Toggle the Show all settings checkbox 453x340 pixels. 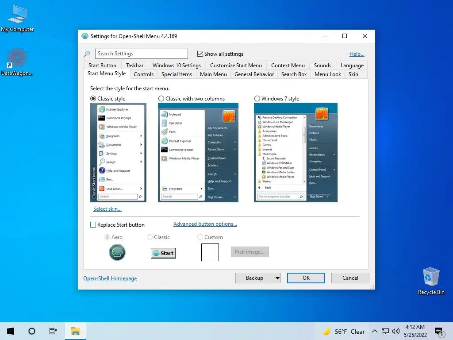coord(200,54)
